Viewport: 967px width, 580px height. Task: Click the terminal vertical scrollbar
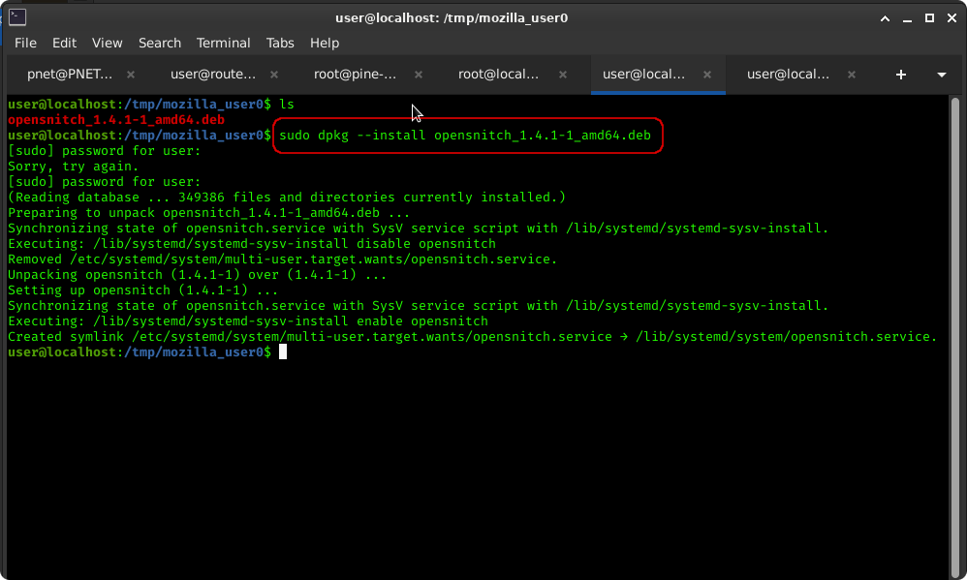click(x=955, y=337)
